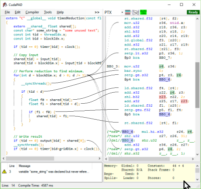The height and width of the screenshot is (189, 201).
Task: Click the '// Write result' comment
Action: pos(28,137)
